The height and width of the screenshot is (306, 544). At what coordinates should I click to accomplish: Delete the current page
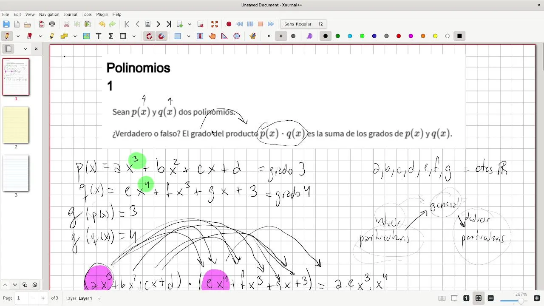click(x=201, y=24)
